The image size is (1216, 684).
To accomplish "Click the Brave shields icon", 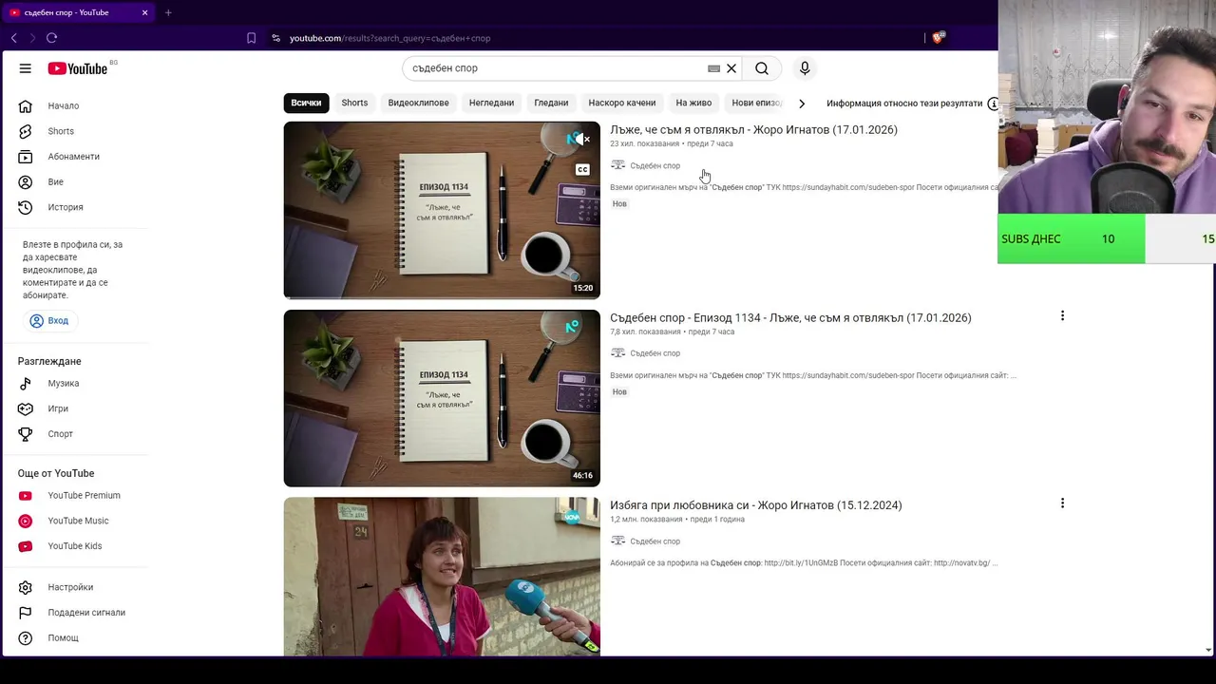I will tap(938, 38).
